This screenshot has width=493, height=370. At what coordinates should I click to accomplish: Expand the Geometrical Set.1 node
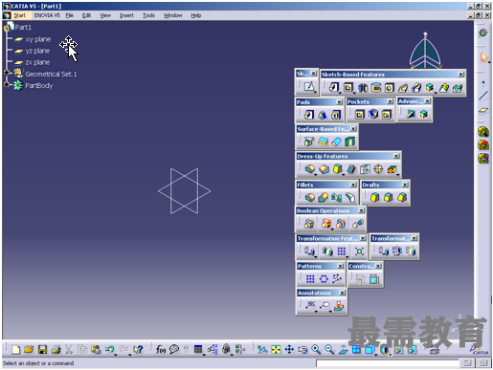coord(7,73)
